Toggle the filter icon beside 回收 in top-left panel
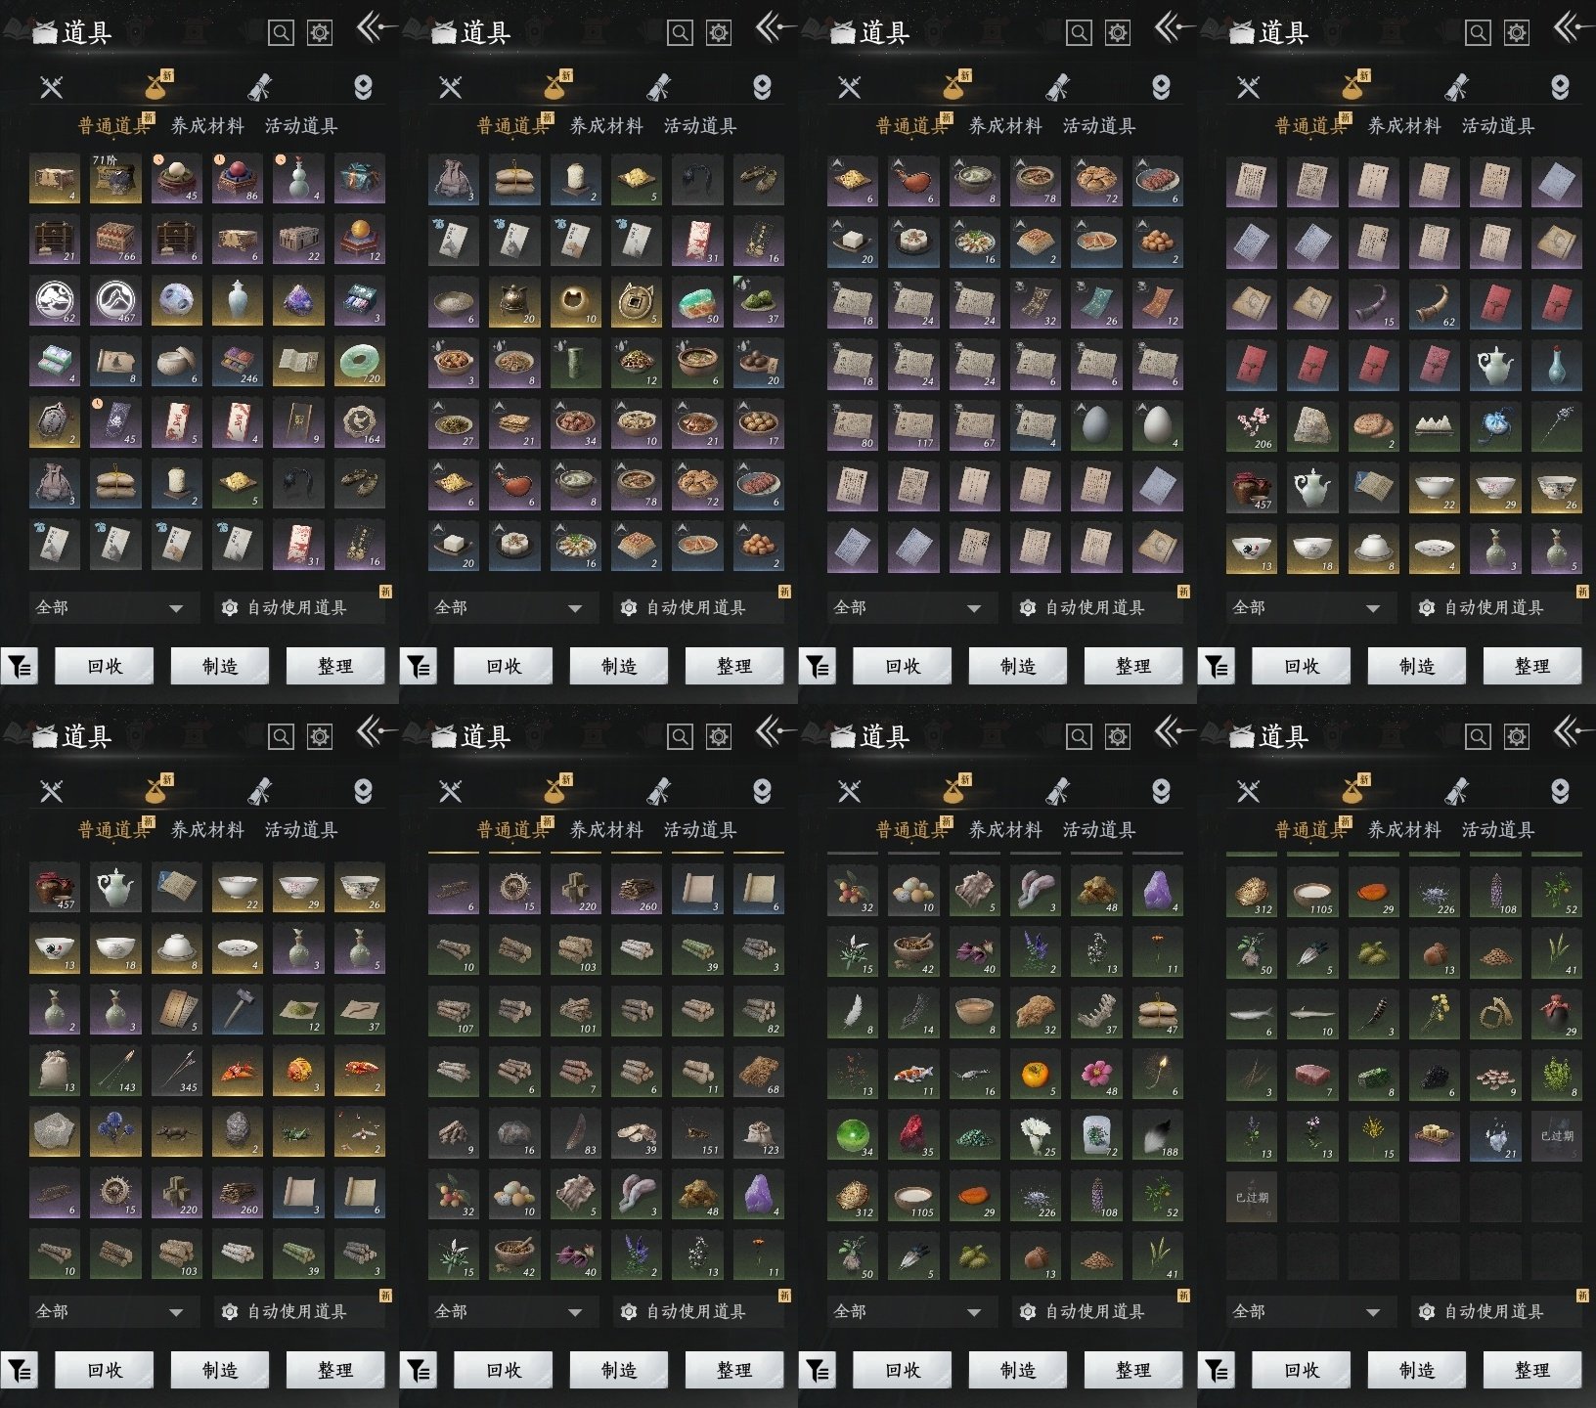The width and height of the screenshot is (1596, 1408). point(20,667)
